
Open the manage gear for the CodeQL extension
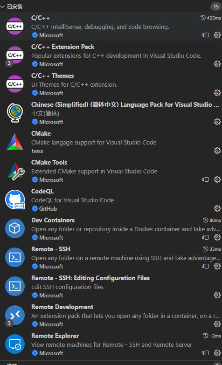click(217, 208)
